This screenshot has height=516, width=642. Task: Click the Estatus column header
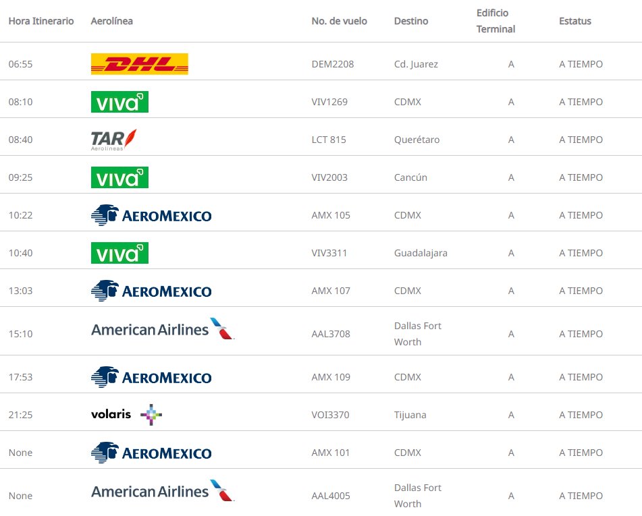pyautogui.click(x=575, y=21)
